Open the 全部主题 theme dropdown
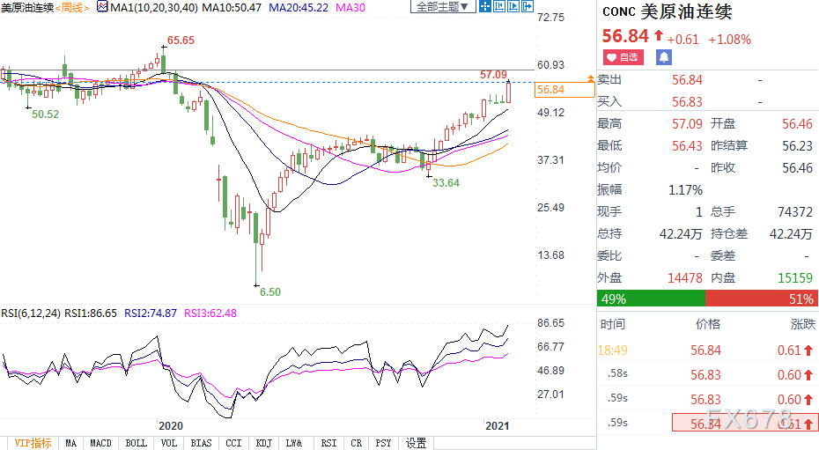Viewport: 819px width, 450px height. point(442,7)
